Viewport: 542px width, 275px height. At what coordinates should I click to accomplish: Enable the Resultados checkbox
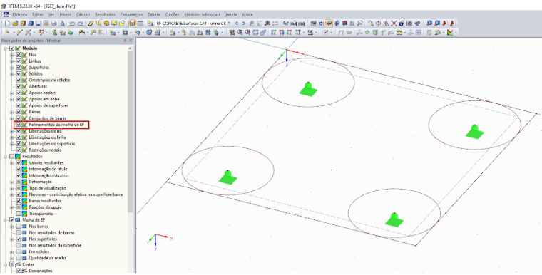[11, 157]
